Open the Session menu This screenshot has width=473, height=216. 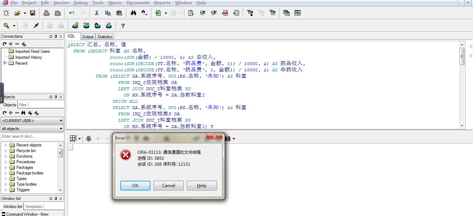point(61,3)
